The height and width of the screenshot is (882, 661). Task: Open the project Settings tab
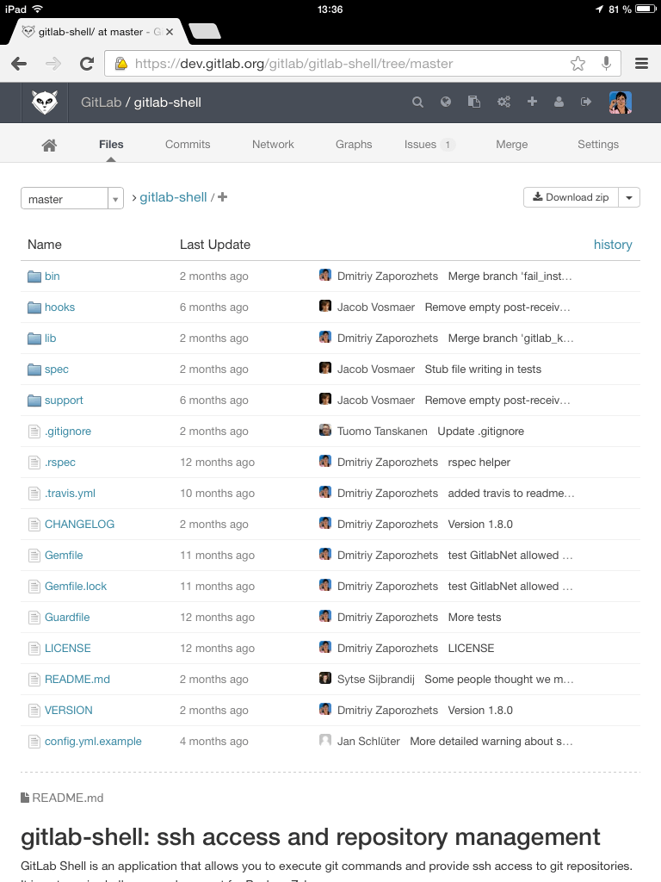tap(598, 145)
